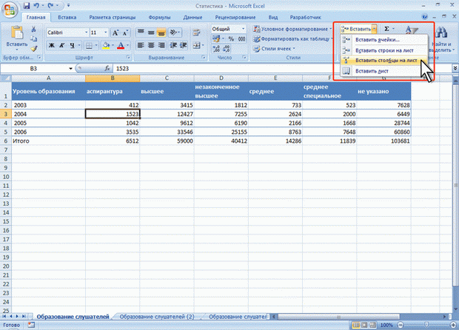The width and height of the screenshot is (459, 330).
Task: Toggle underline formatting (Ч)
Action: coord(72,45)
